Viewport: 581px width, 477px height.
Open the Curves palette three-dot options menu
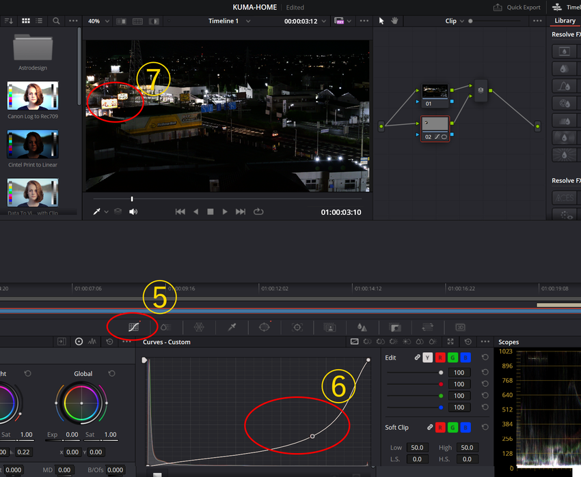coord(485,342)
